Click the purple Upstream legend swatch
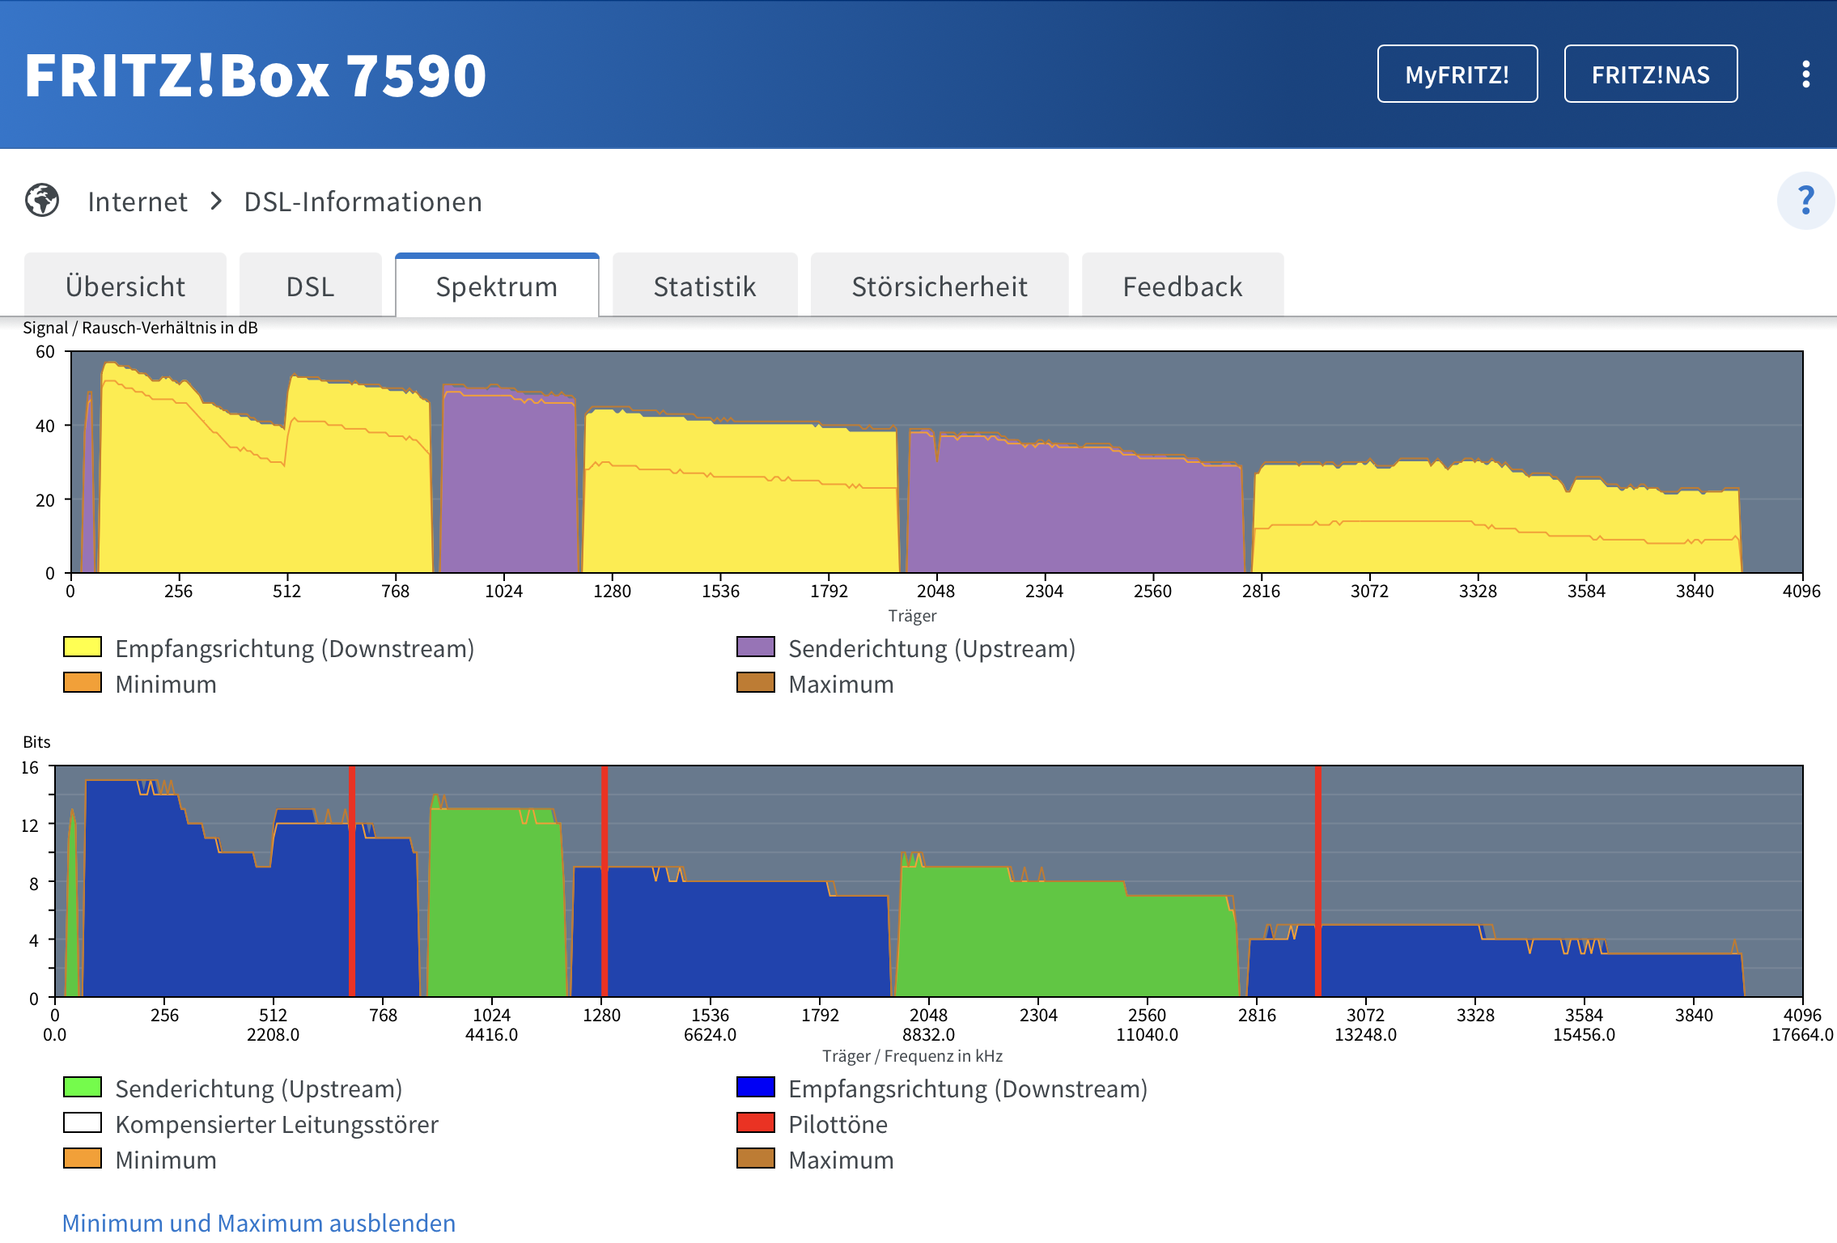The width and height of the screenshot is (1837, 1243). click(756, 647)
